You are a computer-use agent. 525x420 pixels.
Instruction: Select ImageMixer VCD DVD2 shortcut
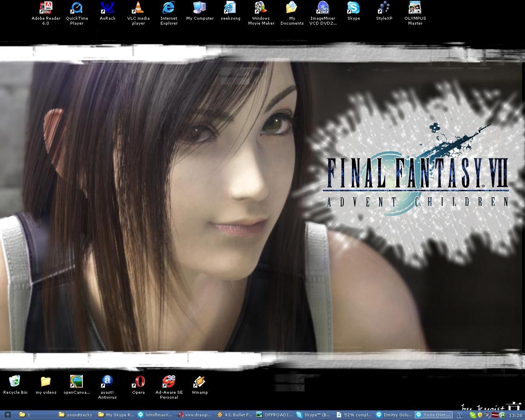click(323, 13)
